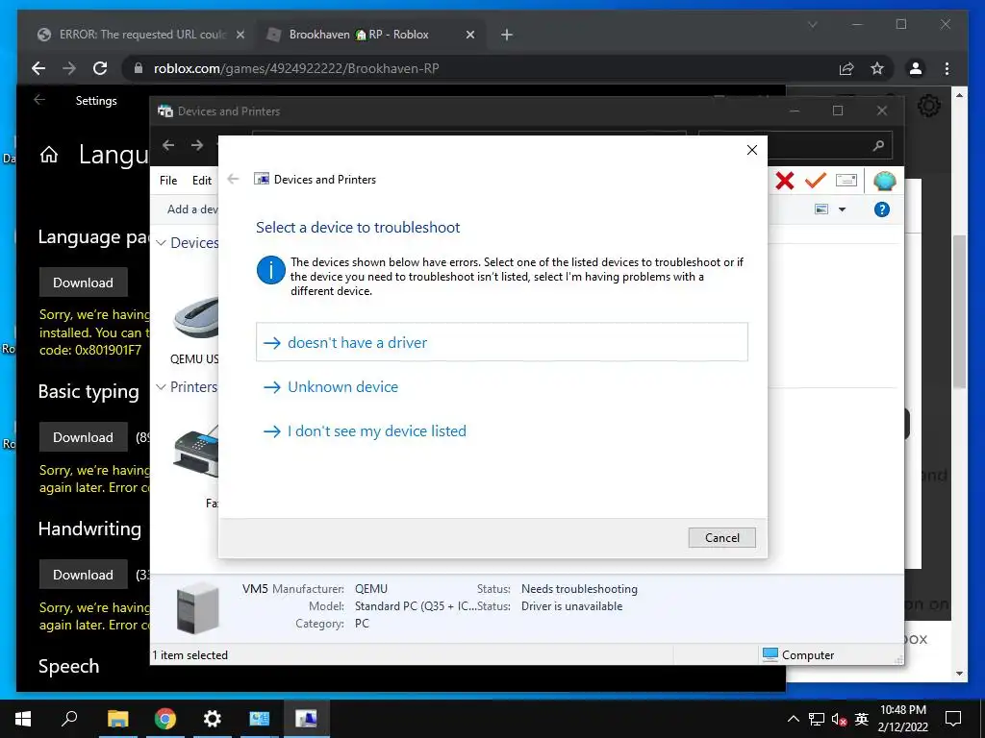
Task: Click the muted volume icon in system tray
Action: 839,719
